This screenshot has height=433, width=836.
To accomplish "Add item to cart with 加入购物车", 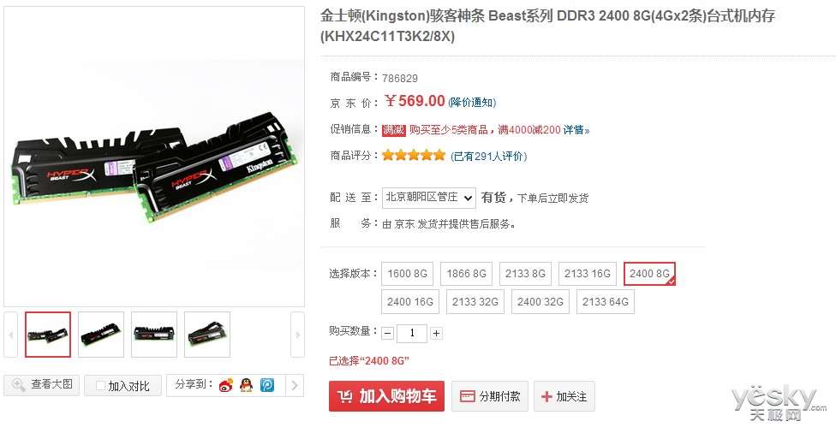I will point(386,396).
